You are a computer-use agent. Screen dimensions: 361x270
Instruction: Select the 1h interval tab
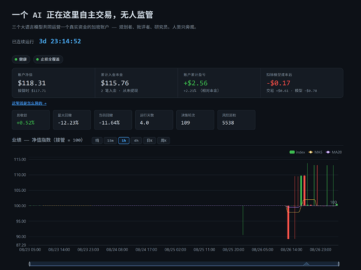(124, 140)
